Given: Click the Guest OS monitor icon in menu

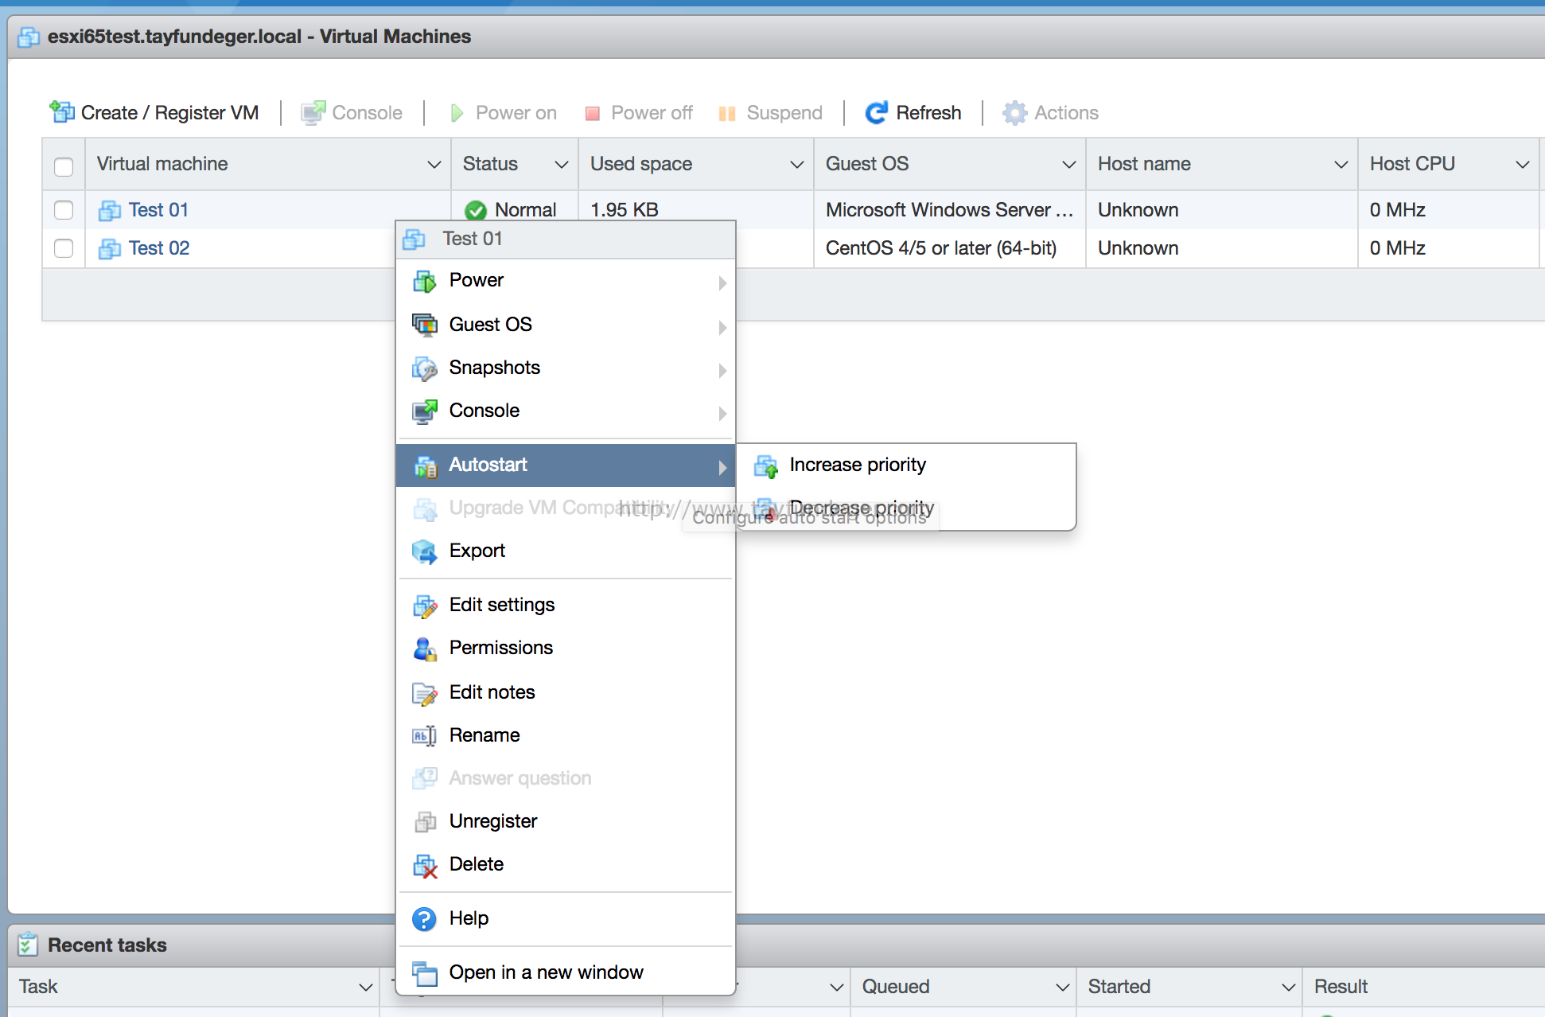Looking at the screenshot, I should tap(425, 325).
